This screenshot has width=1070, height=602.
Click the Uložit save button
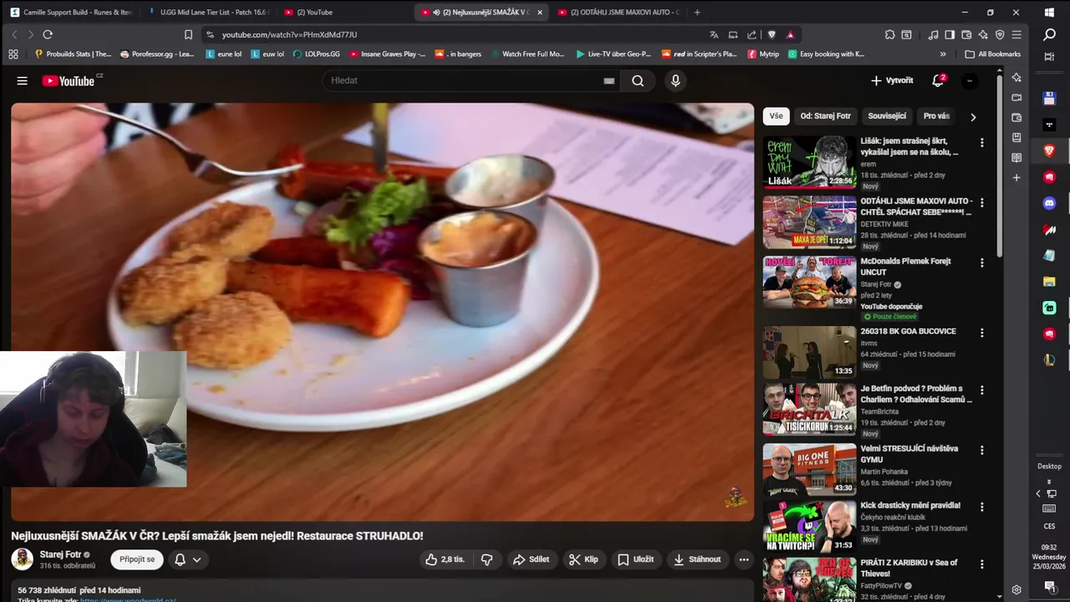click(x=635, y=559)
